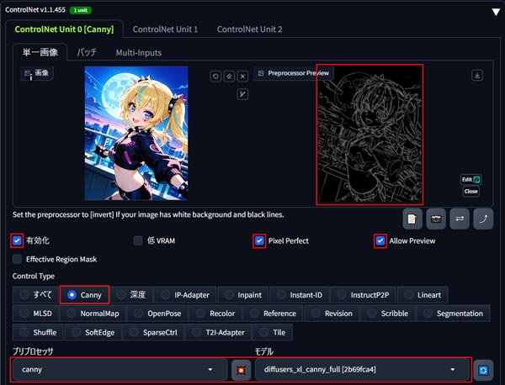This screenshot has width=505, height=385.
Task: Enable the 低VRAM checkbox
Action: click(138, 240)
